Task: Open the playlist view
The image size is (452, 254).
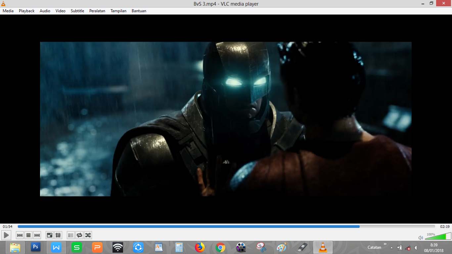Action: (x=70, y=235)
